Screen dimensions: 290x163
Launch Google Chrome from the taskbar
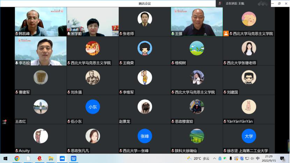tap(17, 158)
